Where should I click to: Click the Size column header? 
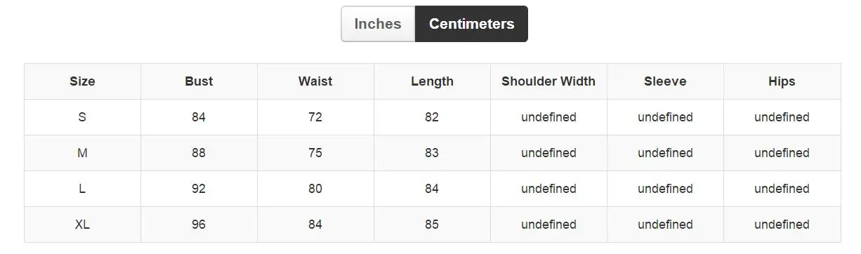coord(82,81)
